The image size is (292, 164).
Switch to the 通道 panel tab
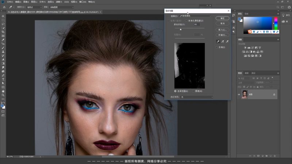pos(246,73)
